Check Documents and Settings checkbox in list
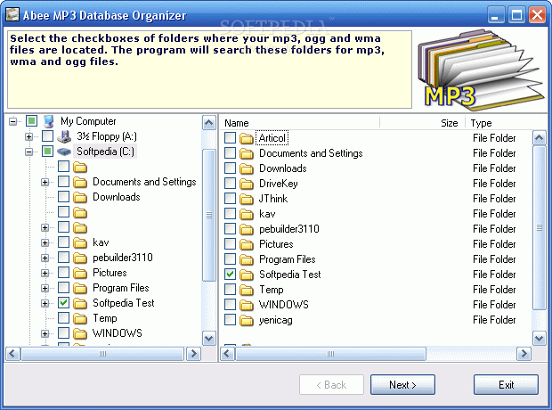 (230, 153)
